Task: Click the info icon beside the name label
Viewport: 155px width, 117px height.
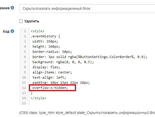Action: click(x=12, y=8)
